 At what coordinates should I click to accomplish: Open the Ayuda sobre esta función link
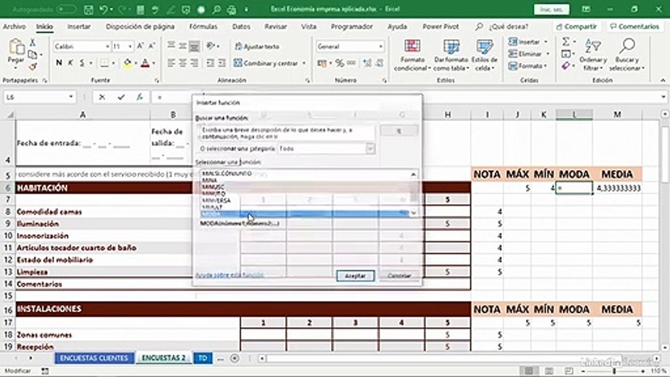pos(229,275)
